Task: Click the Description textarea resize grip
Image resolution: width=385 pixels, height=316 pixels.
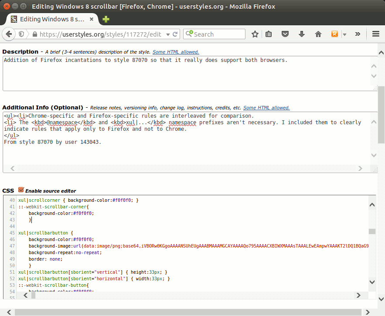Action: click(x=375, y=88)
